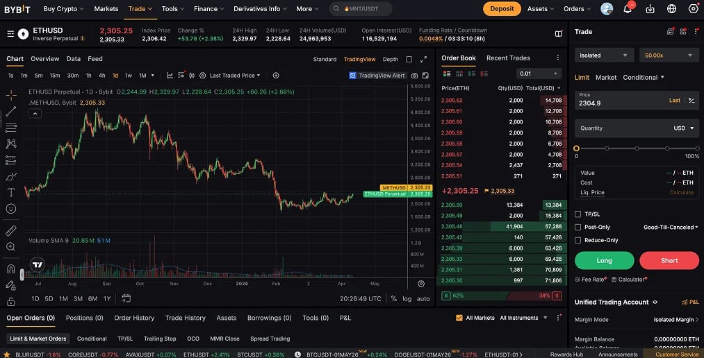The image size is (704, 358).
Task: Select the crosshair cursor tool
Action: (11, 95)
